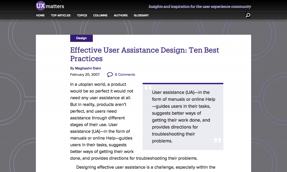Viewport: 287px width, 172px height.
Task: Select COLUMNS from the navigation
Action: (100, 15)
